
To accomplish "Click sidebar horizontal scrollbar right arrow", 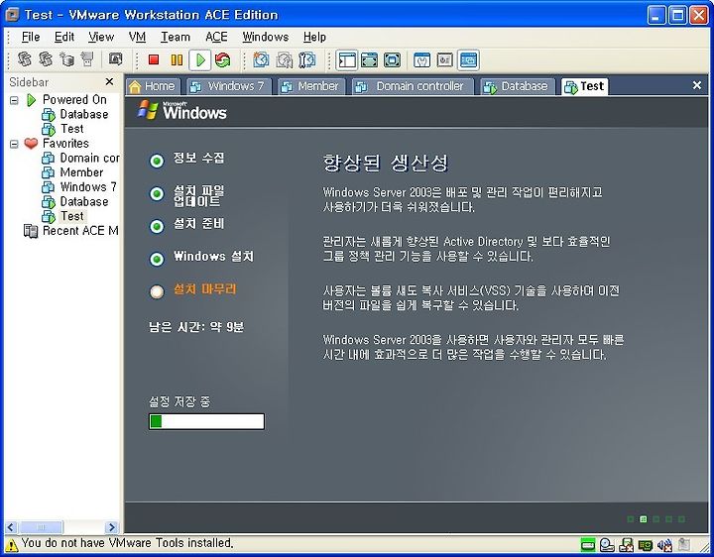I will tap(111, 527).
